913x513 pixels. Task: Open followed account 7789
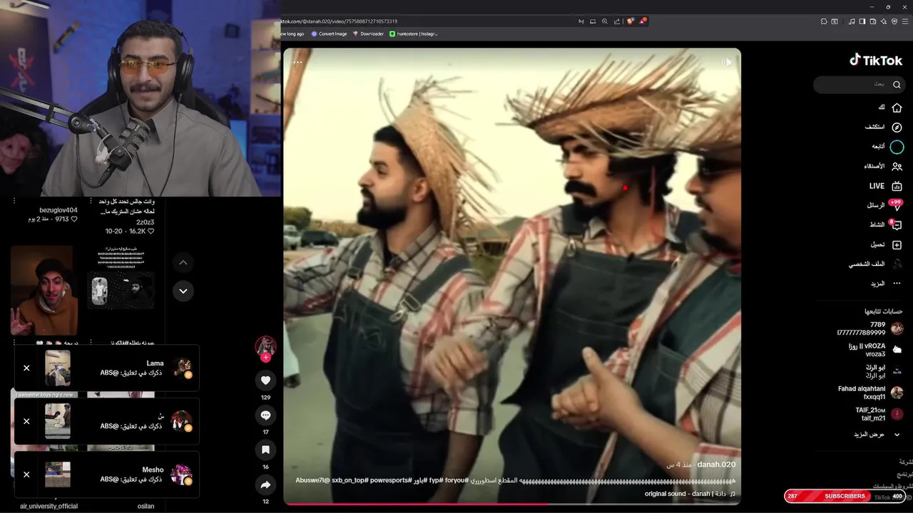tap(870, 328)
